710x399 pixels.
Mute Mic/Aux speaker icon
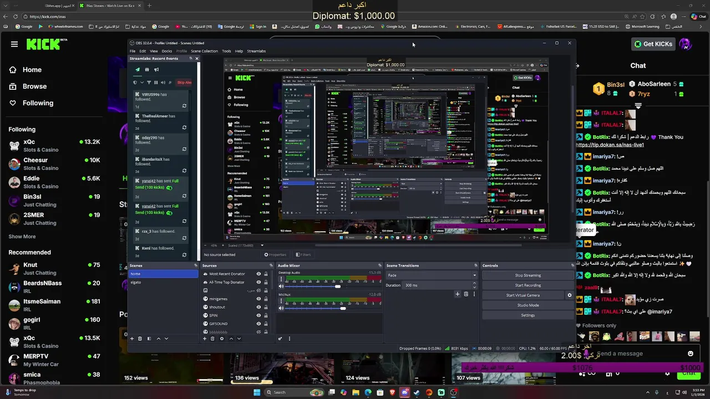281,308
